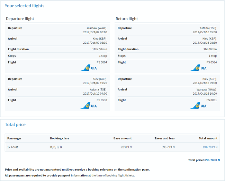
Task: Click the 'Booking class' column header
Action: pyautogui.click(x=60, y=138)
